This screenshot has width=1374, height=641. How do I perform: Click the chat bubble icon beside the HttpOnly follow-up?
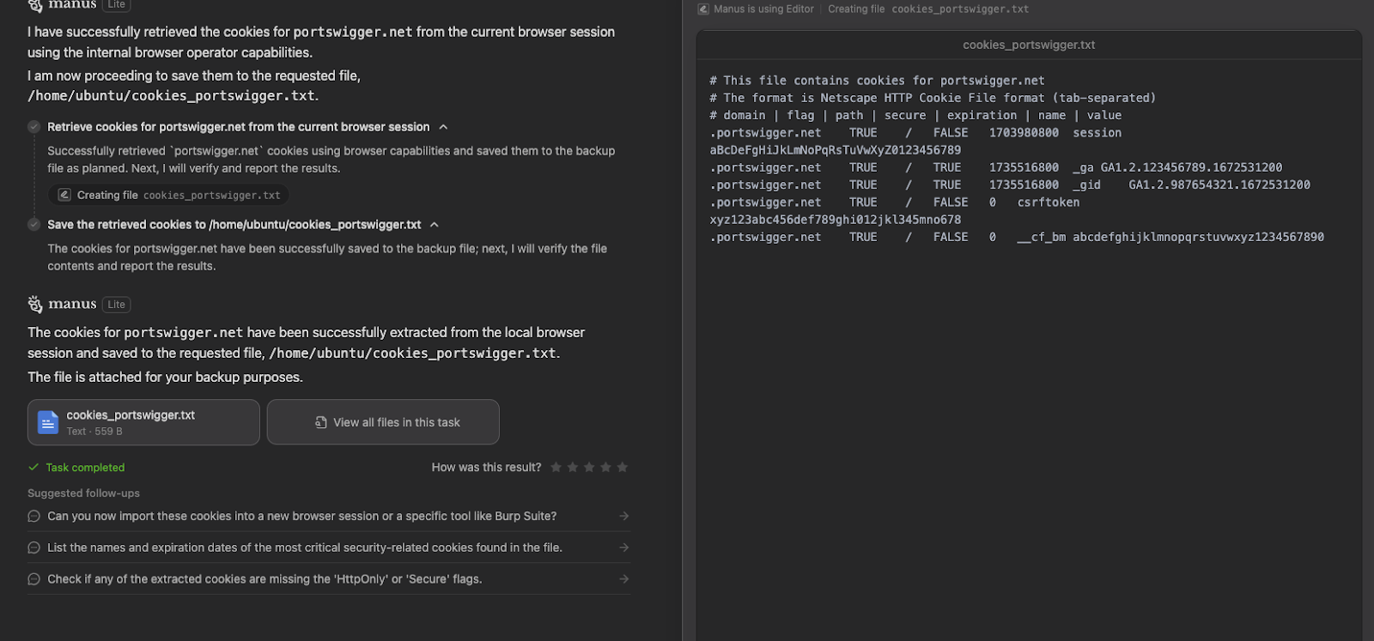[x=34, y=579]
